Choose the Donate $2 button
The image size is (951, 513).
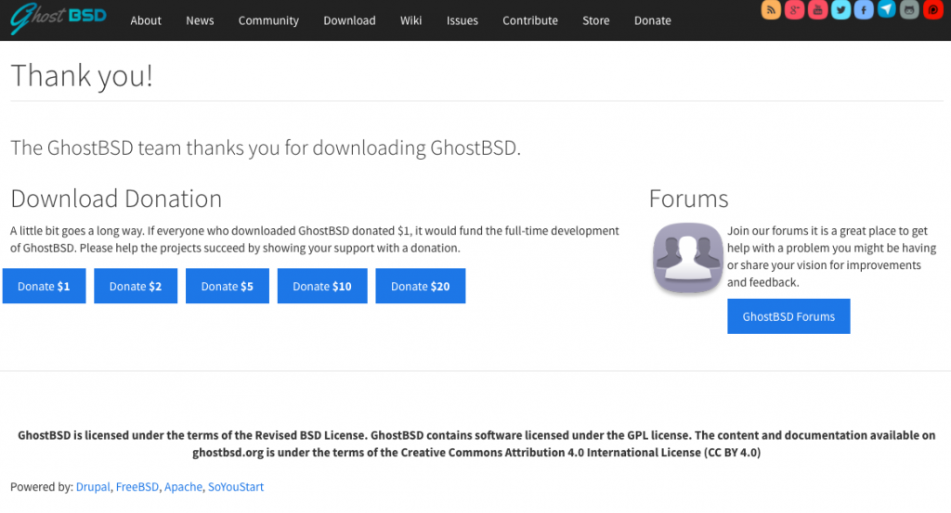coord(136,286)
